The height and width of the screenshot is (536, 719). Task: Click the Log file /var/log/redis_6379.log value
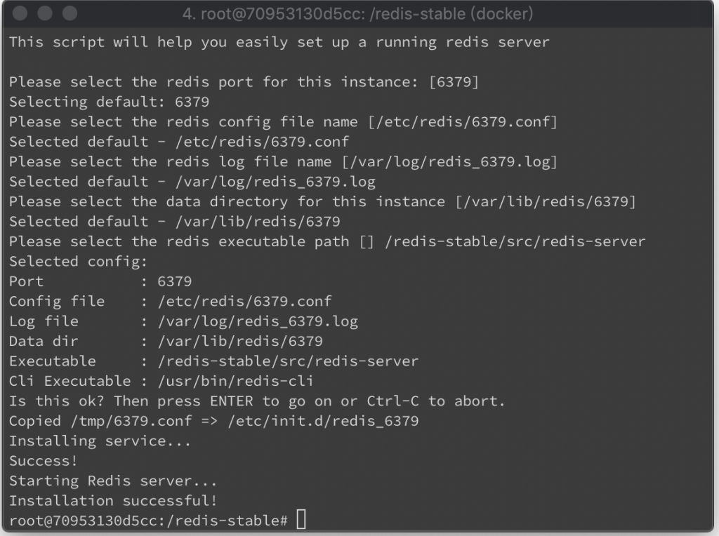(258, 321)
